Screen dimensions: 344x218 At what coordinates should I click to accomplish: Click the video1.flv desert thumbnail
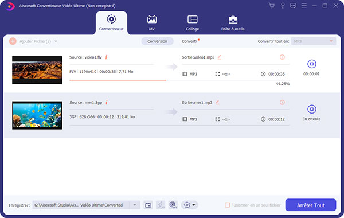click(37, 70)
